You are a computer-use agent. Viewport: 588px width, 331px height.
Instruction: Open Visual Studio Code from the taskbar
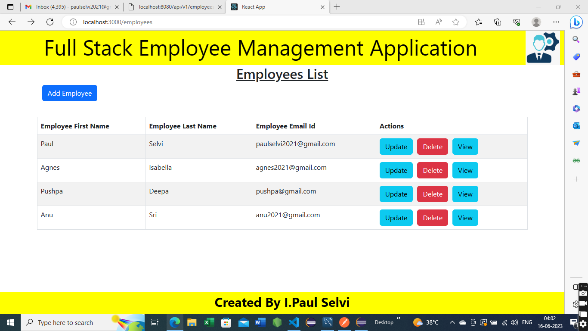[x=293, y=322]
